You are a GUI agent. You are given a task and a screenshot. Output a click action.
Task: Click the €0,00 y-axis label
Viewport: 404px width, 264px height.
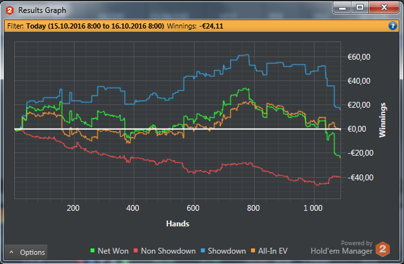click(x=357, y=129)
